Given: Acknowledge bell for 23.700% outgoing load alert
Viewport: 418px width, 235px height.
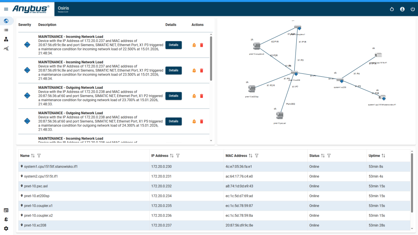Looking at the screenshot, I should (x=194, y=96).
